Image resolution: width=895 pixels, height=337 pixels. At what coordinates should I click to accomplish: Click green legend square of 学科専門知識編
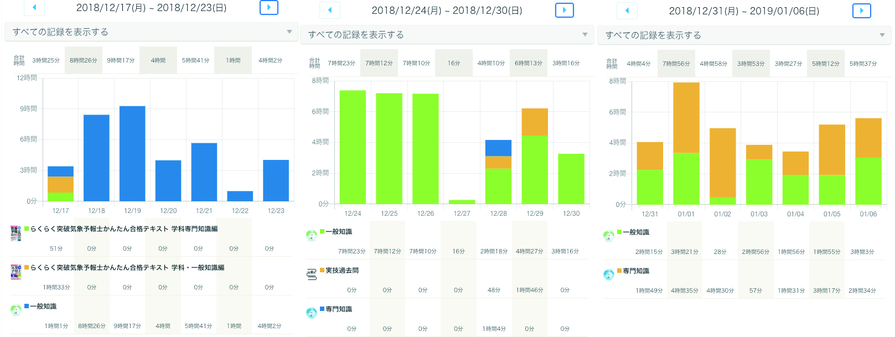pyautogui.click(x=27, y=229)
